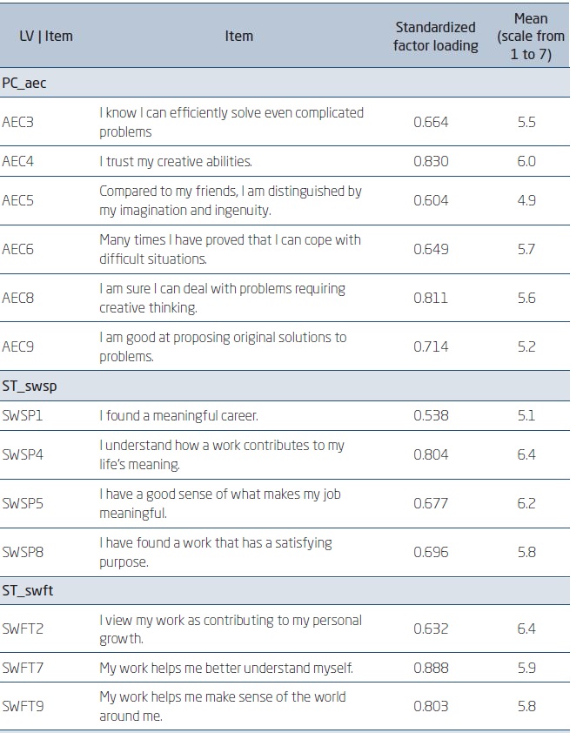Click the AEC5 factor loading value 0.604
The height and width of the screenshot is (733, 583).
431,200
